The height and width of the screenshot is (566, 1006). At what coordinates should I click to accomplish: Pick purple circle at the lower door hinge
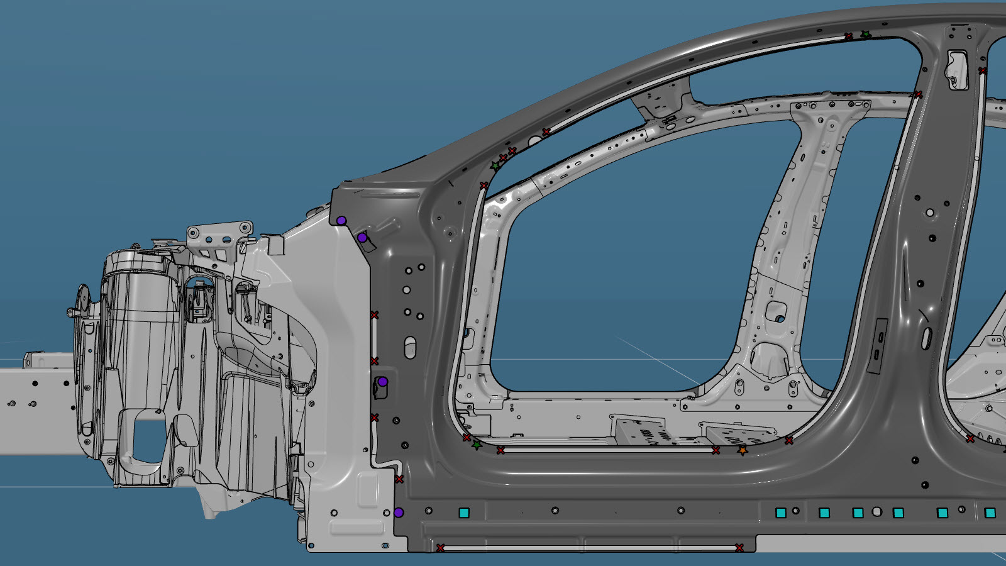(x=382, y=382)
